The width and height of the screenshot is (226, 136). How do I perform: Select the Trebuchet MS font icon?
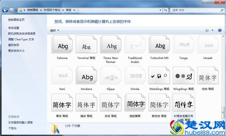tap(159, 44)
